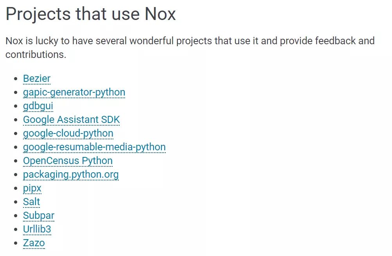The image size is (392, 256).
Task: Open the Zazo link
Action: coord(34,243)
